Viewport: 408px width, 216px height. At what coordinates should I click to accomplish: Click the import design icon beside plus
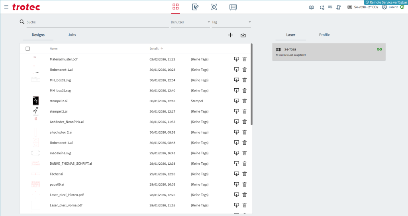(x=243, y=35)
